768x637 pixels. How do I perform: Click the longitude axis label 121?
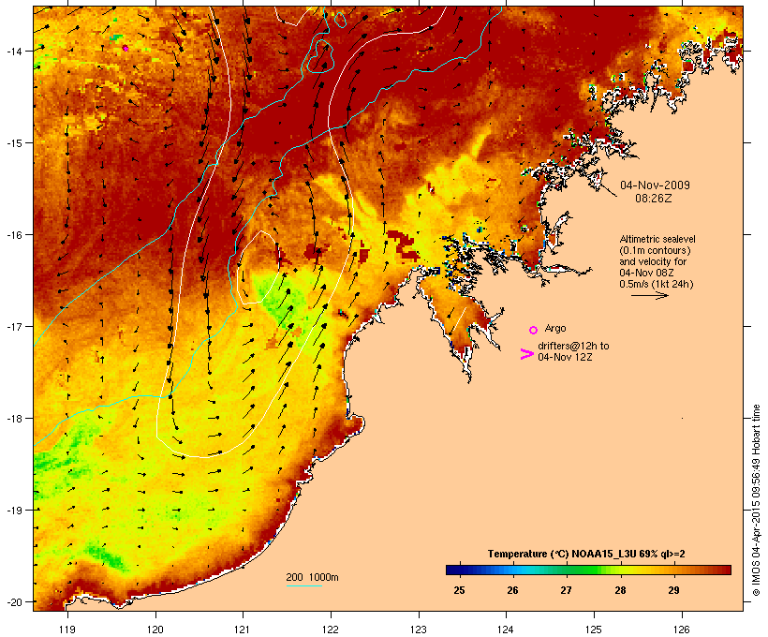pyautogui.click(x=243, y=630)
